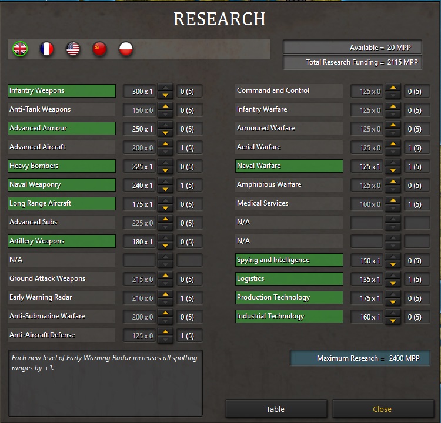
Task: Click the Infantry Weapons 300 x 1 cost value
Action: (139, 91)
